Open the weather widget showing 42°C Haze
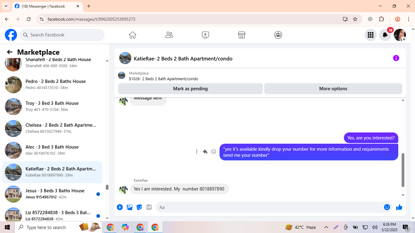The image size is (415, 233). click(300, 227)
